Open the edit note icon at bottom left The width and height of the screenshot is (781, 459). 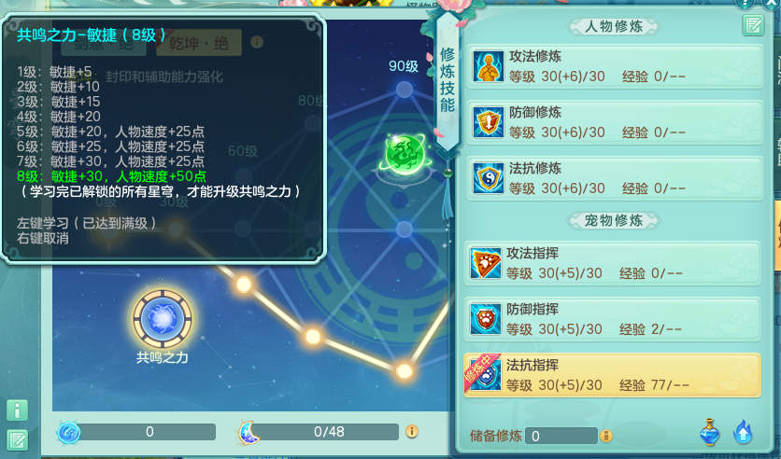click(x=17, y=440)
